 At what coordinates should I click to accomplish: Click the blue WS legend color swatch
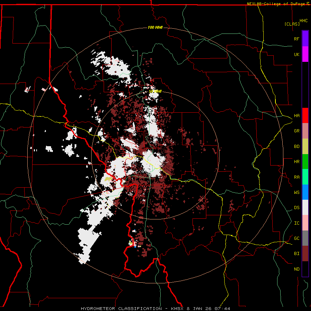305,192
